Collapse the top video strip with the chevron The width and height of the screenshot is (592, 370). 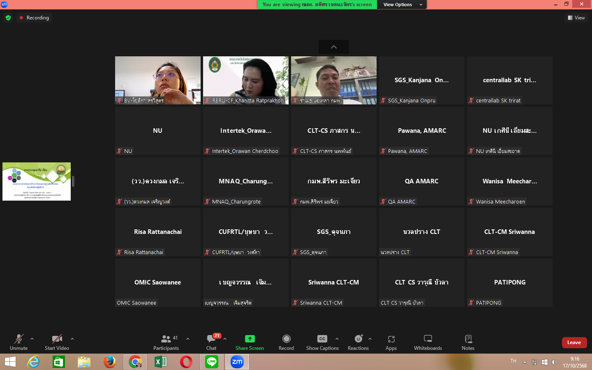click(334, 47)
